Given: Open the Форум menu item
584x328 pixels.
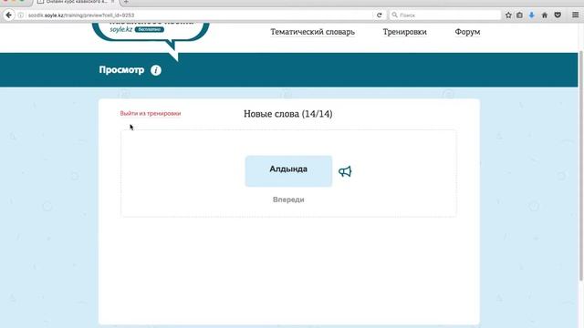Looking at the screenshot, I should pyautogui.click(x=467, y=32).
